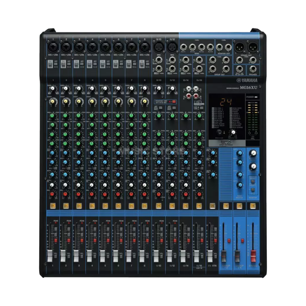Click the GROUP OUT 1 jack

[x=213, y=60]
